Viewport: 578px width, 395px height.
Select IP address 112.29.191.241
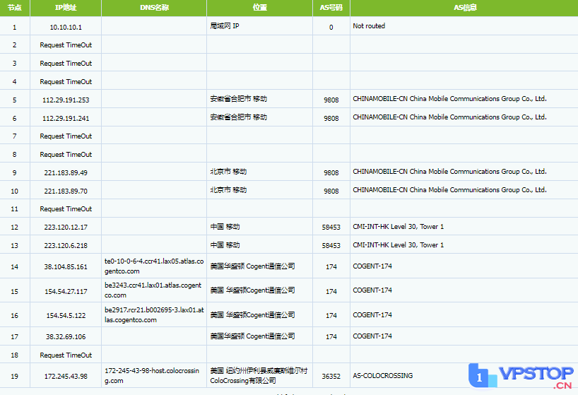[66, 118]
